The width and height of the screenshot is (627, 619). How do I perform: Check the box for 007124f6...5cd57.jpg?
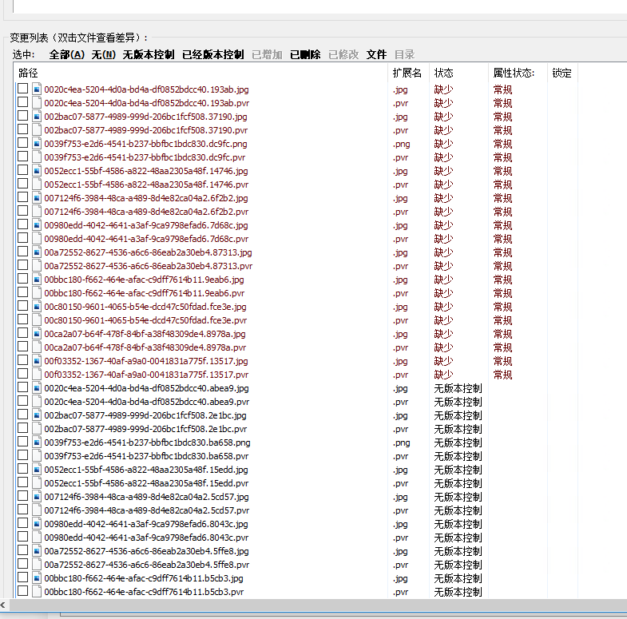(x=23, y=496)
